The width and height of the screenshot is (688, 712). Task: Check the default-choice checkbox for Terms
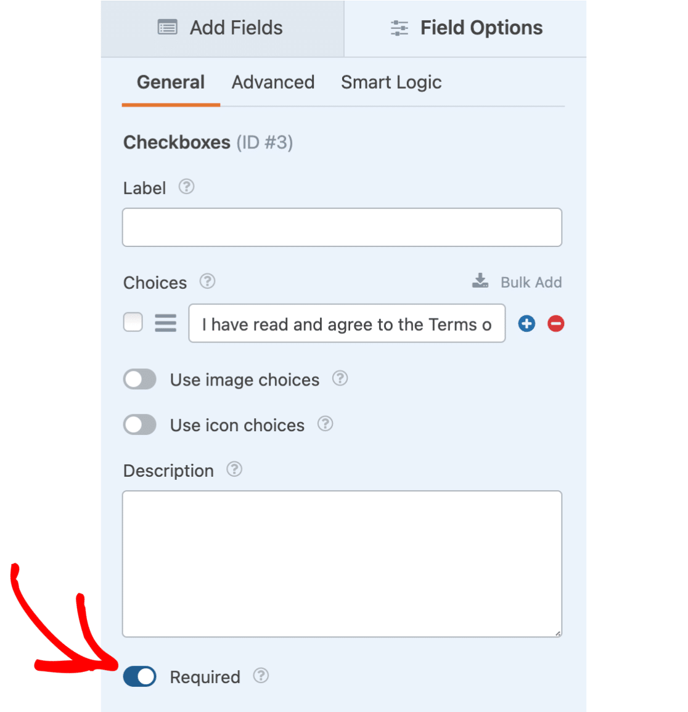(133, 322)
